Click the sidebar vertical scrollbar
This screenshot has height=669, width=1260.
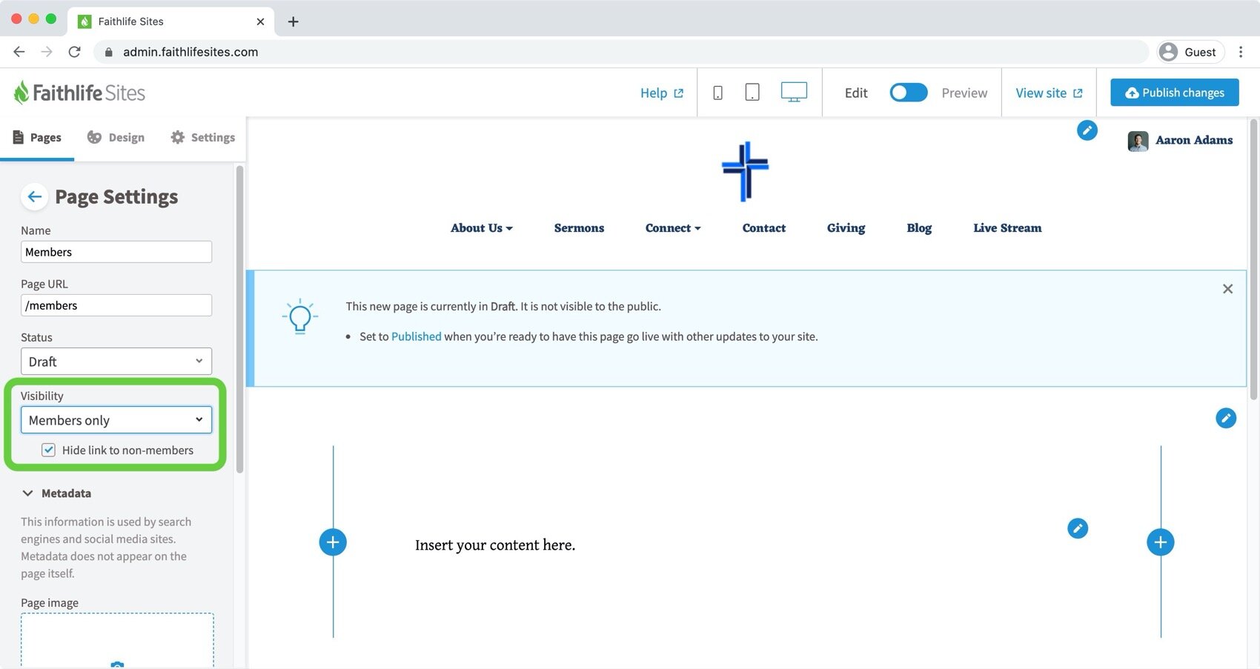[x=239, y=319]
